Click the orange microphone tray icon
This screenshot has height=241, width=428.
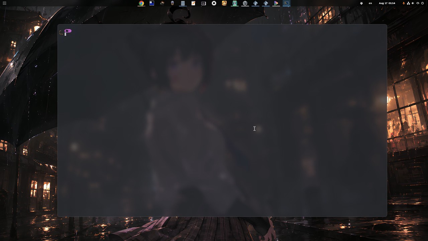(x=404, y=3)
